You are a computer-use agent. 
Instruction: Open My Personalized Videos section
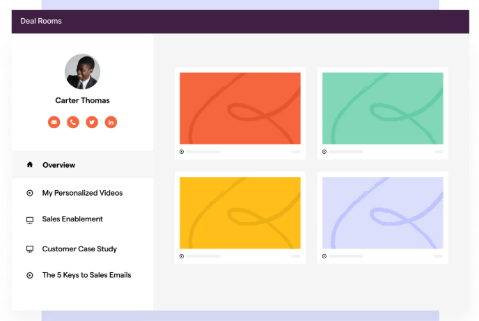point(82,193)
